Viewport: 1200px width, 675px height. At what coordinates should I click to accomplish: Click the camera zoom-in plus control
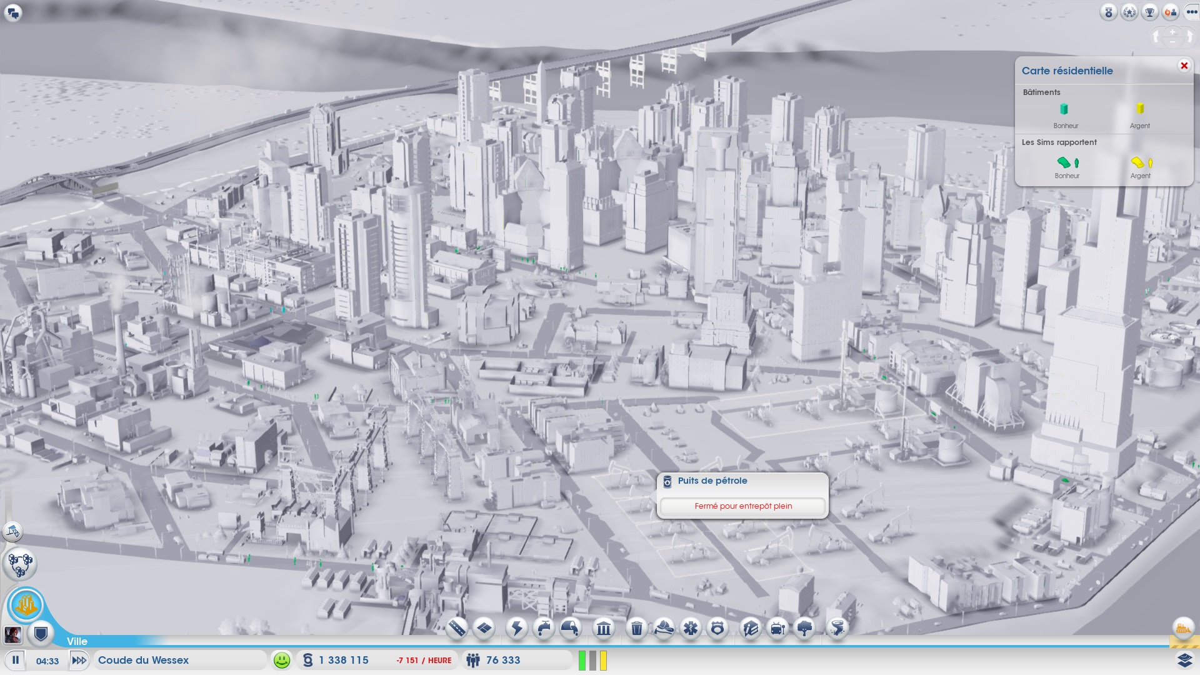[x=1172, y=32]
